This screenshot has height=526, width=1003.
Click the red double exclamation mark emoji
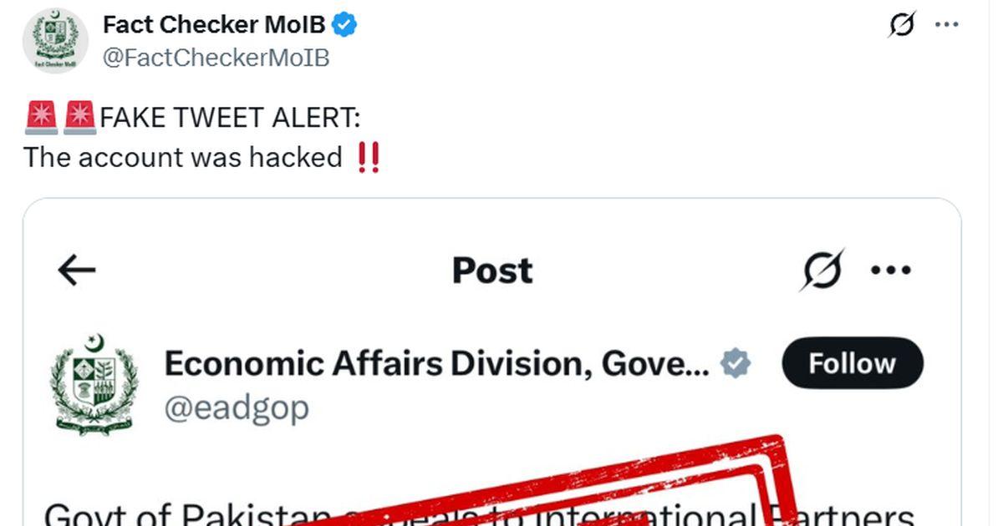[x=368, y=157]
